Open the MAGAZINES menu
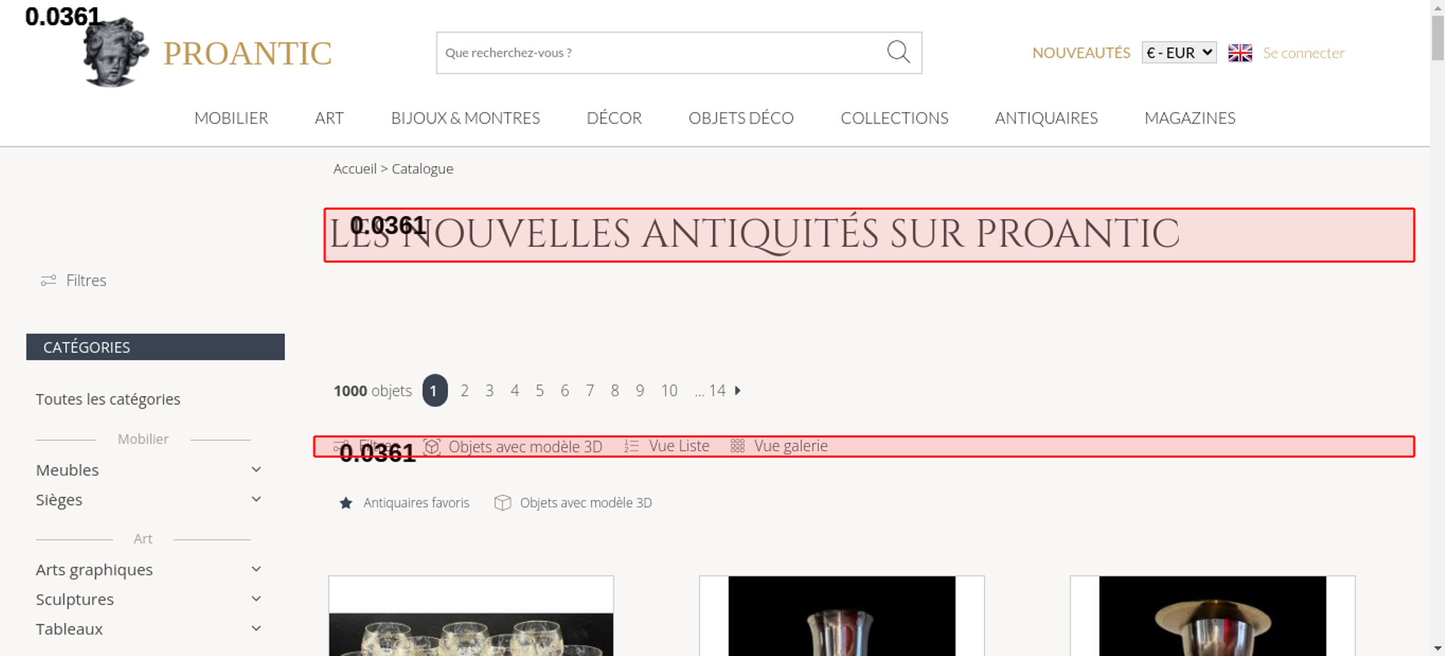The image size is (1445, 656). pos(1190,118)
